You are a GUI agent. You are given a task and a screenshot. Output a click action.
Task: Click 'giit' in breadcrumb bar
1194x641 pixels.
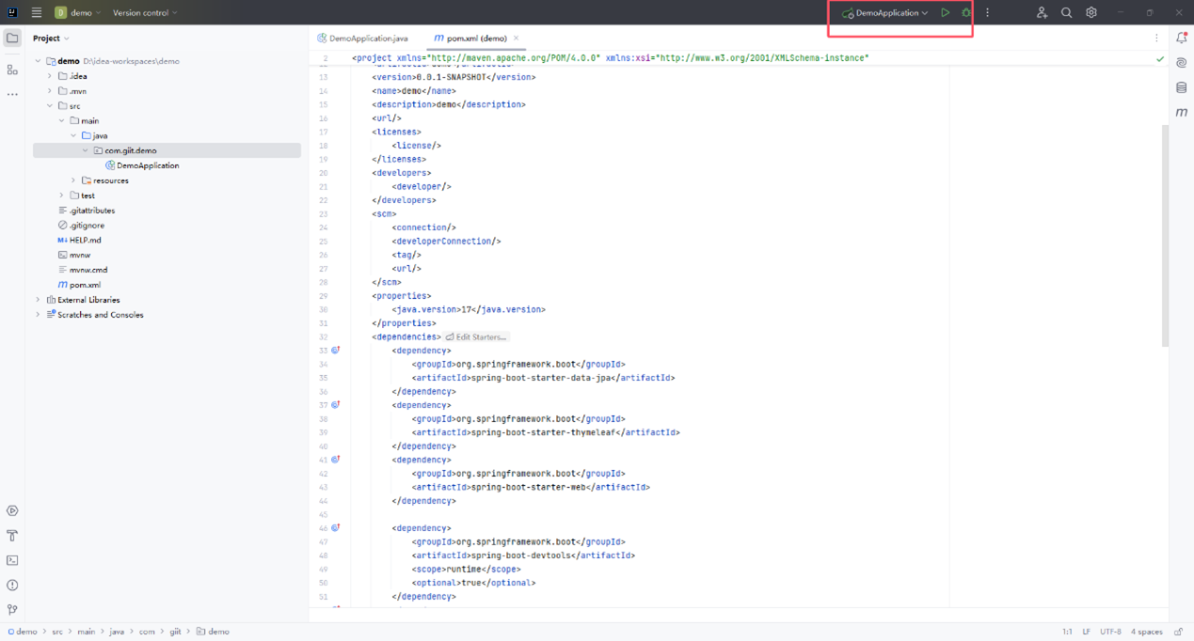(175, 632)
